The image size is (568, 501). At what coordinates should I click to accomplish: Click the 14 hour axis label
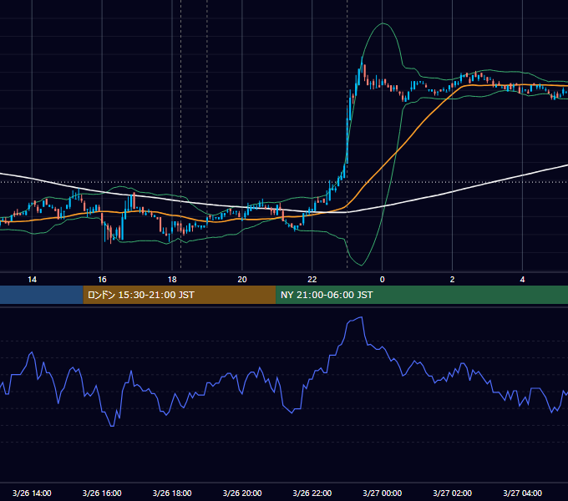33,280
